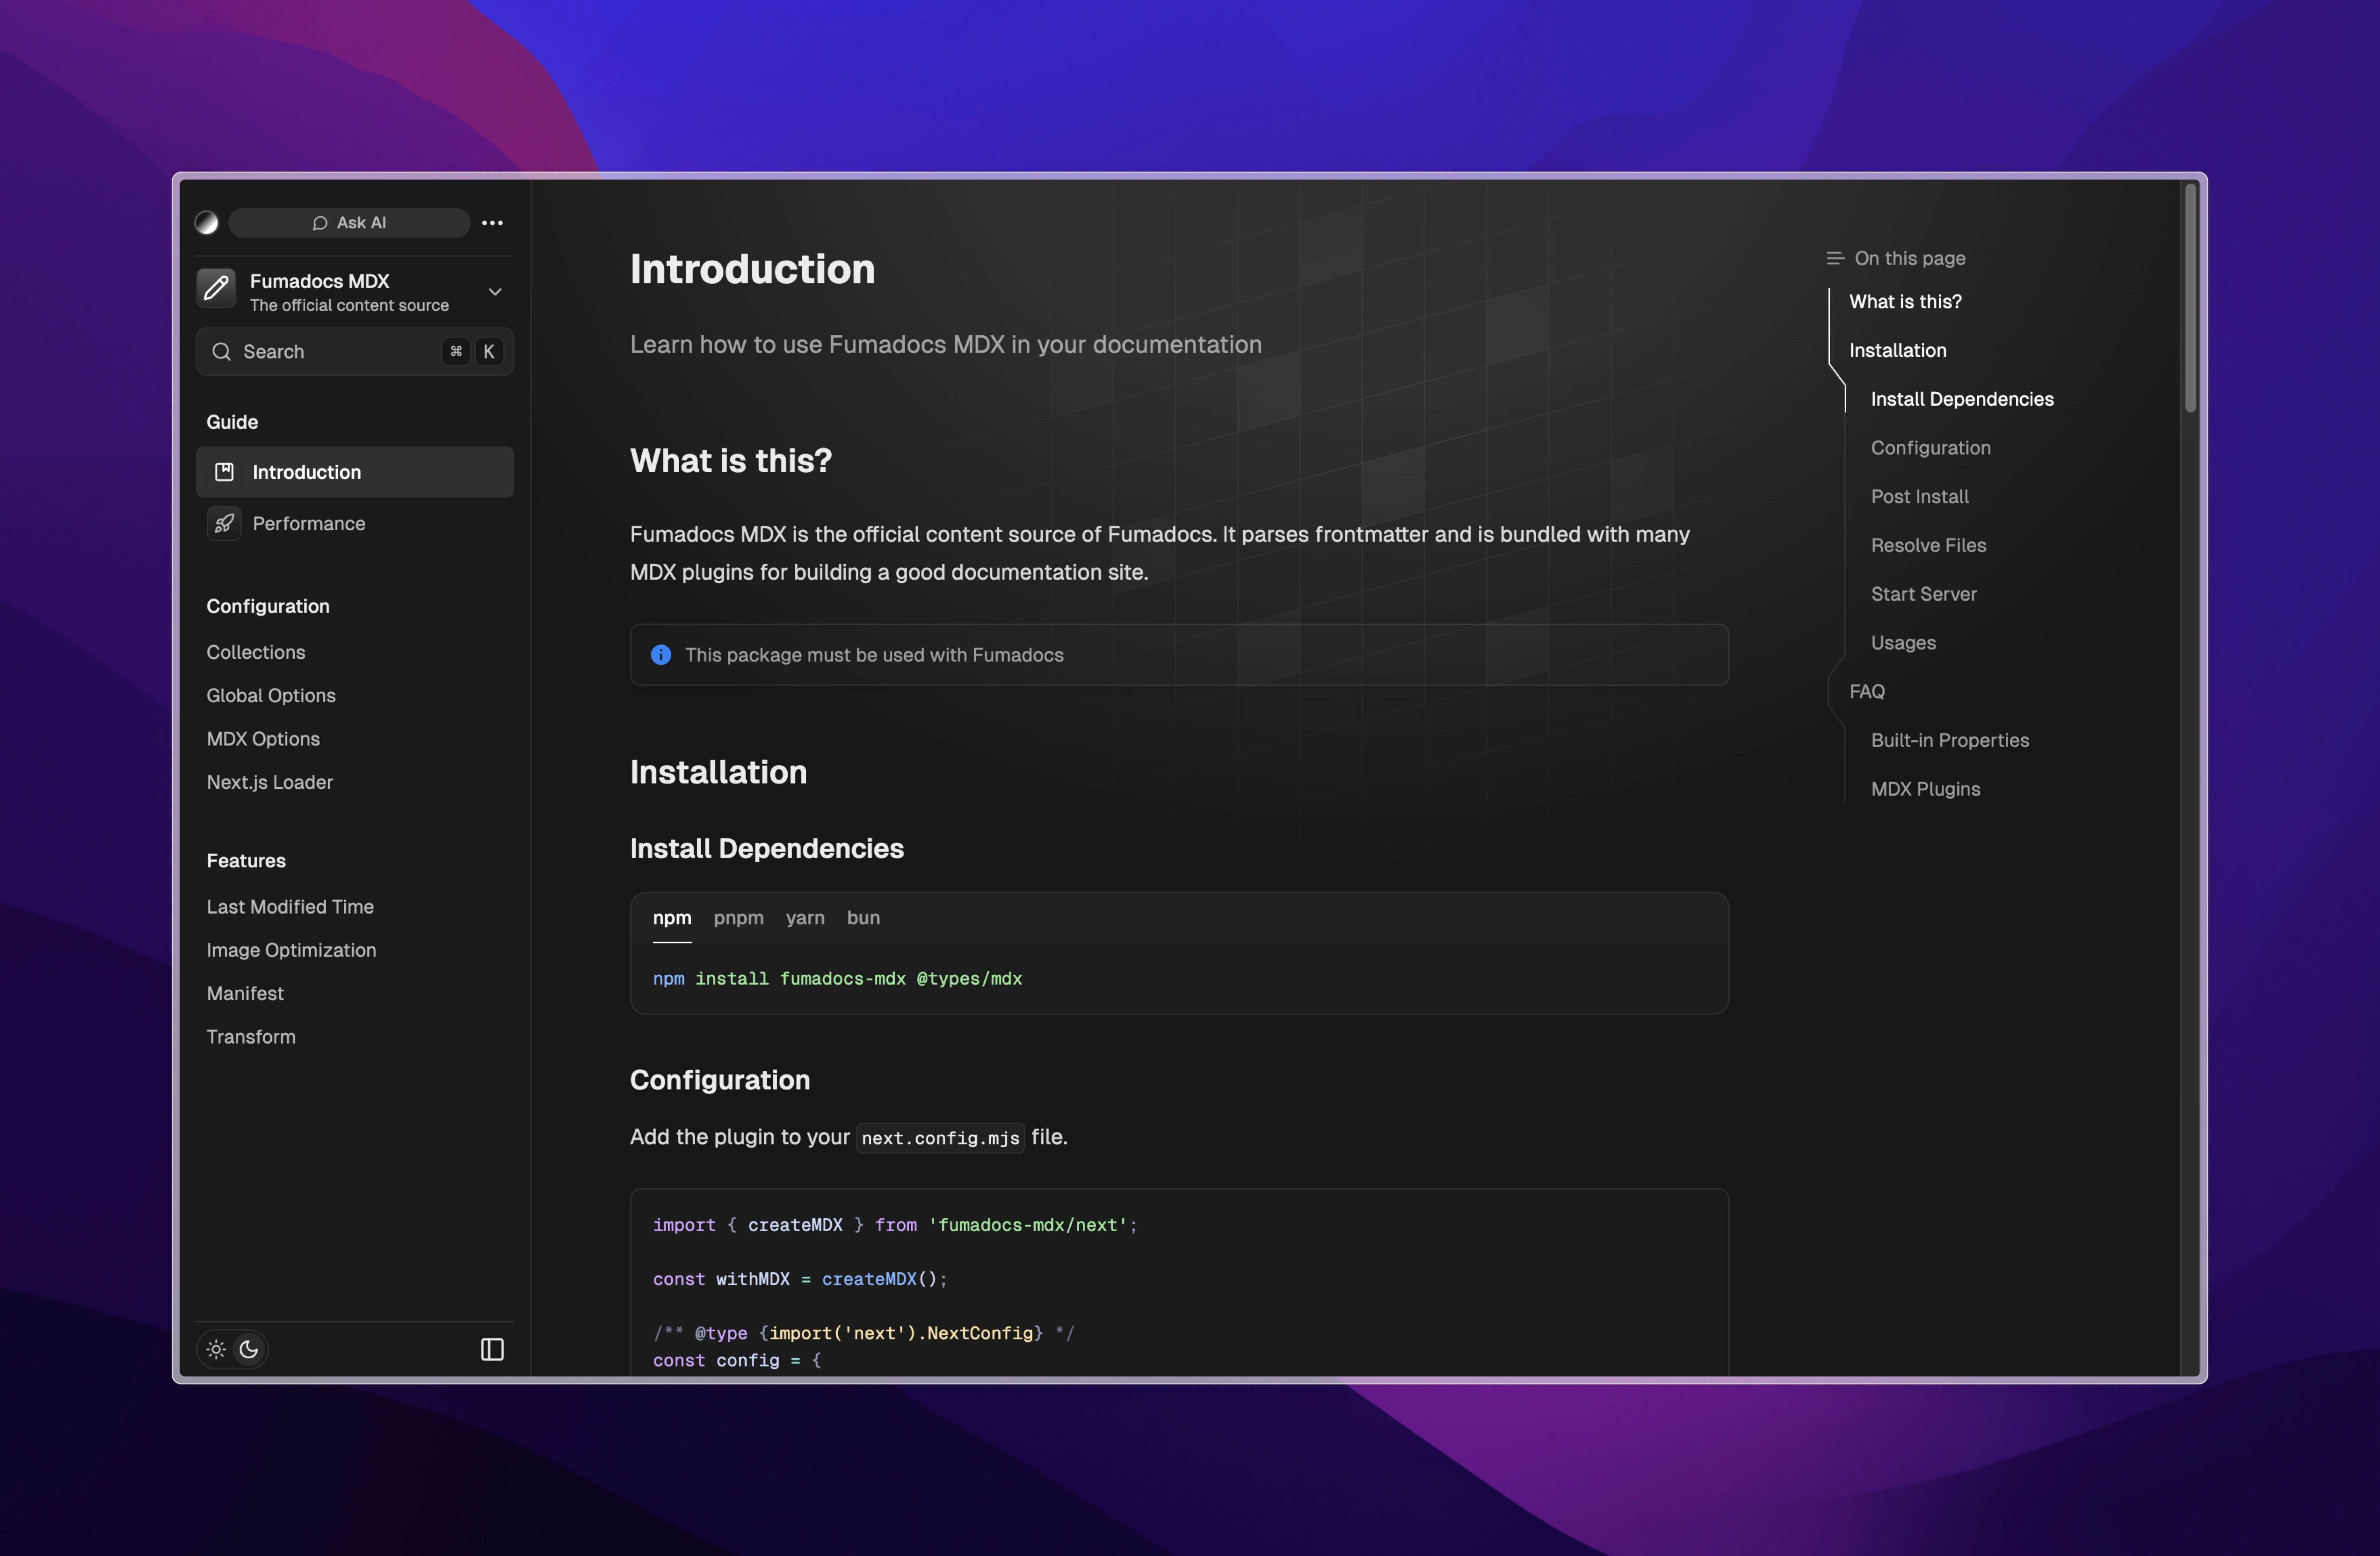Click the 'What is this?' heading
This screenshot has height=1556, width=2380.
coord(731,461)
